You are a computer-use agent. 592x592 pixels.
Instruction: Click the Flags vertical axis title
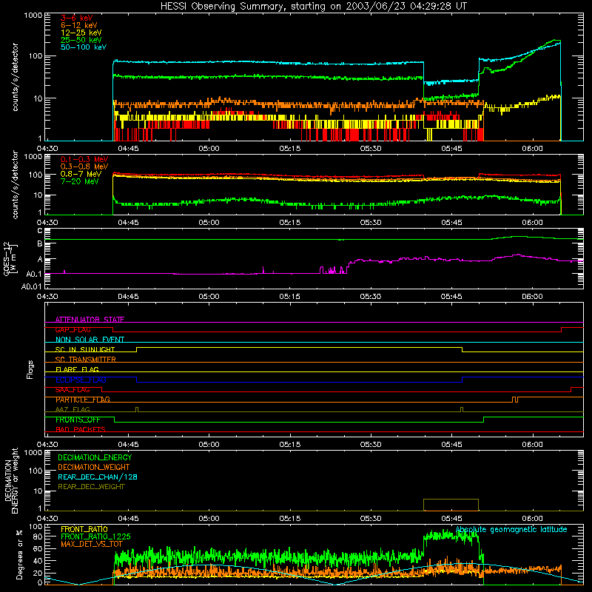pos(30,369)
